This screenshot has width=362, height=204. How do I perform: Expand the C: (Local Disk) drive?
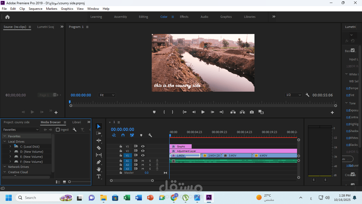click(x=10, y=146)
